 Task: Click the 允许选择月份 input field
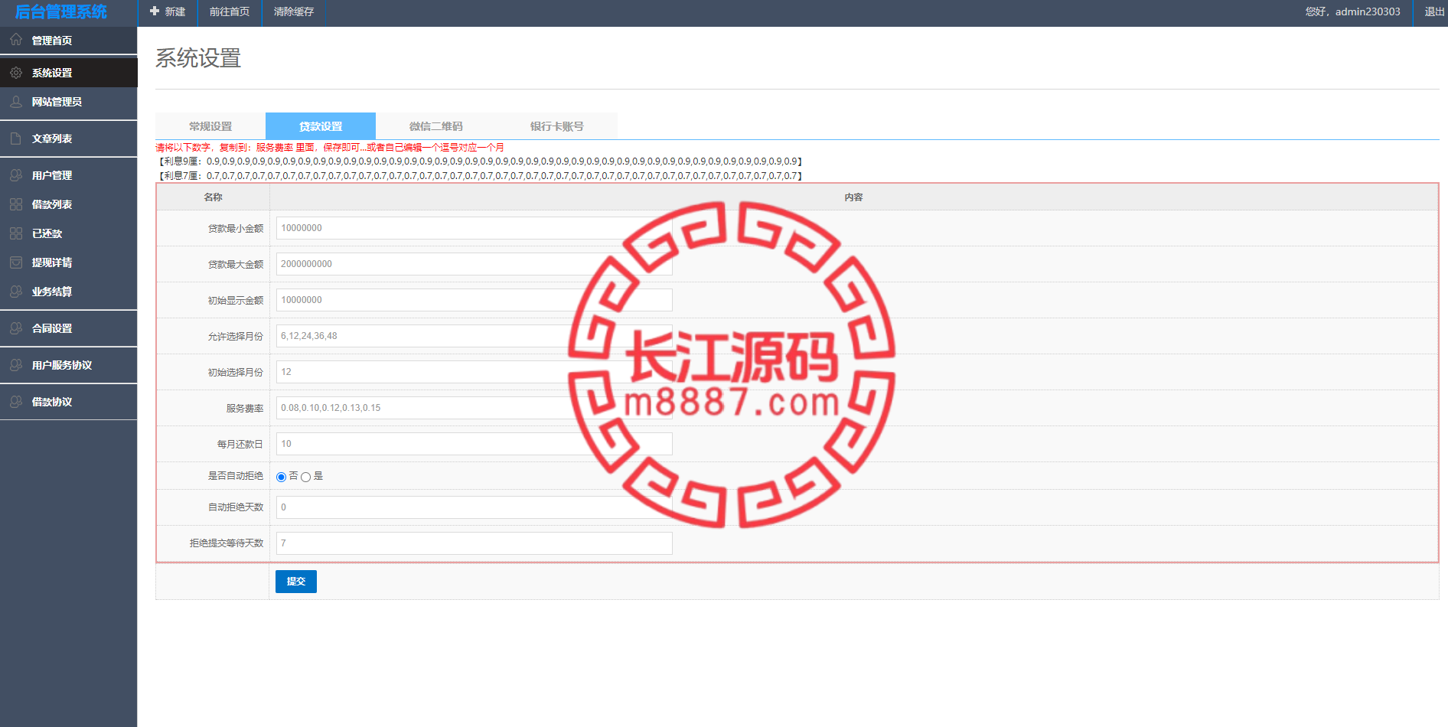(x=474, y=336)
